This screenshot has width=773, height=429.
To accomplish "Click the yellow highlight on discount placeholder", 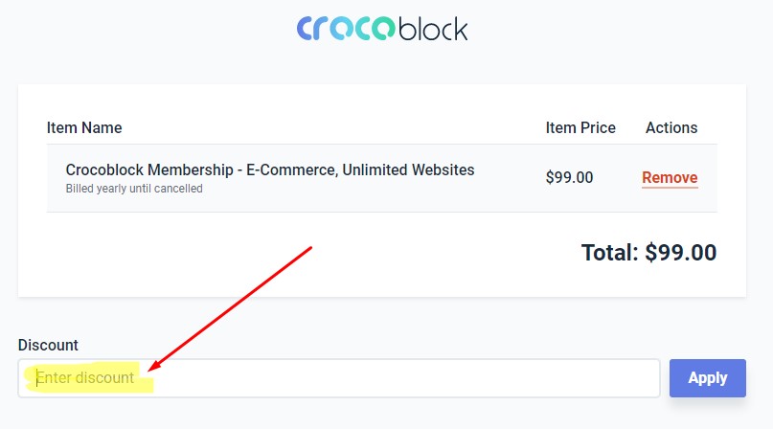I will (89, 378).
